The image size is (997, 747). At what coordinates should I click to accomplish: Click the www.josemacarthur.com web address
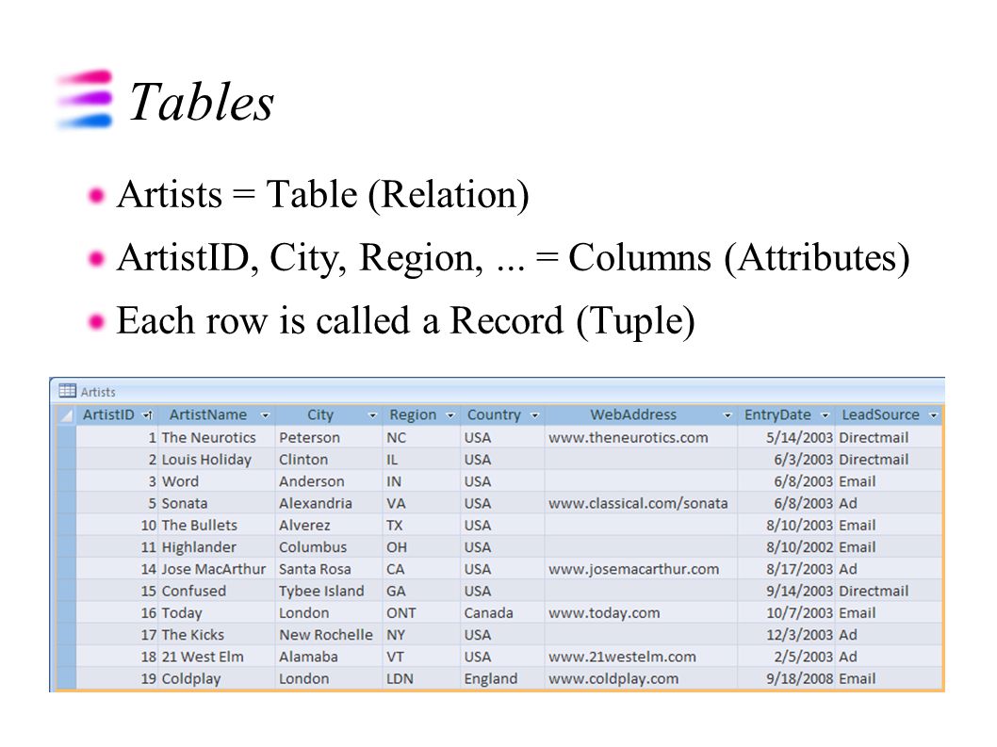point(633,569)
